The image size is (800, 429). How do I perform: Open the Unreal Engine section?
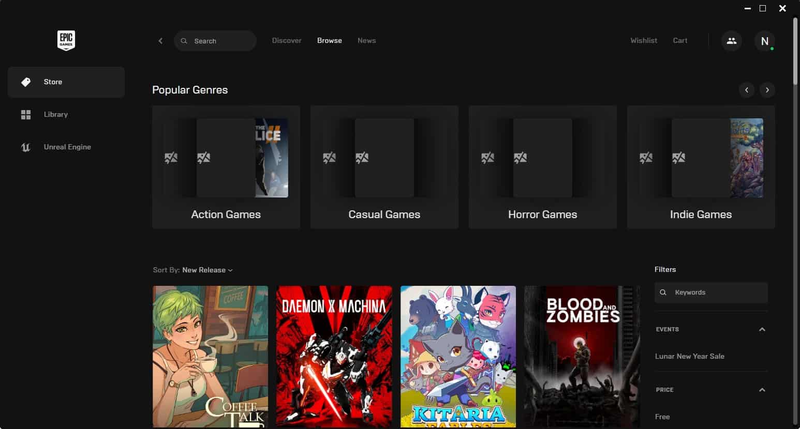coord(66,147)
